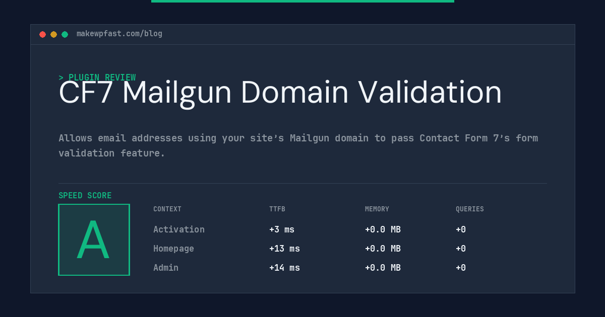Click the green window dot
This screenshot has width=605, height=317.
(65, 34)
